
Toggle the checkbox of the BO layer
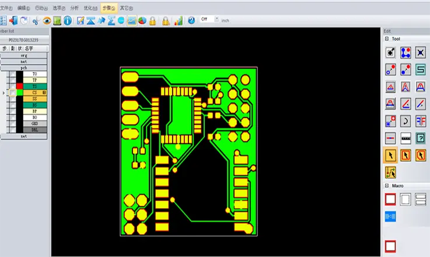tap(13, 117)
